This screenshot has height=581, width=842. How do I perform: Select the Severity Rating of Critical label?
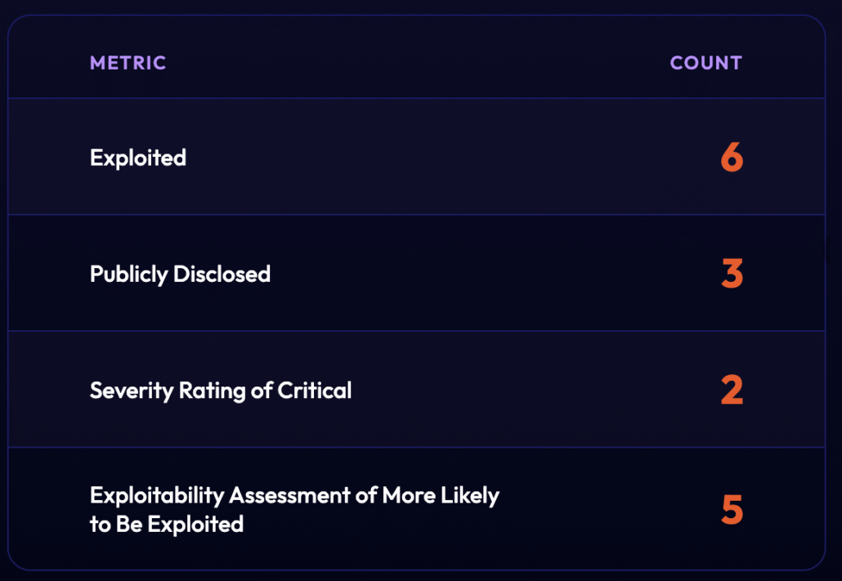(x=221, y=391)
